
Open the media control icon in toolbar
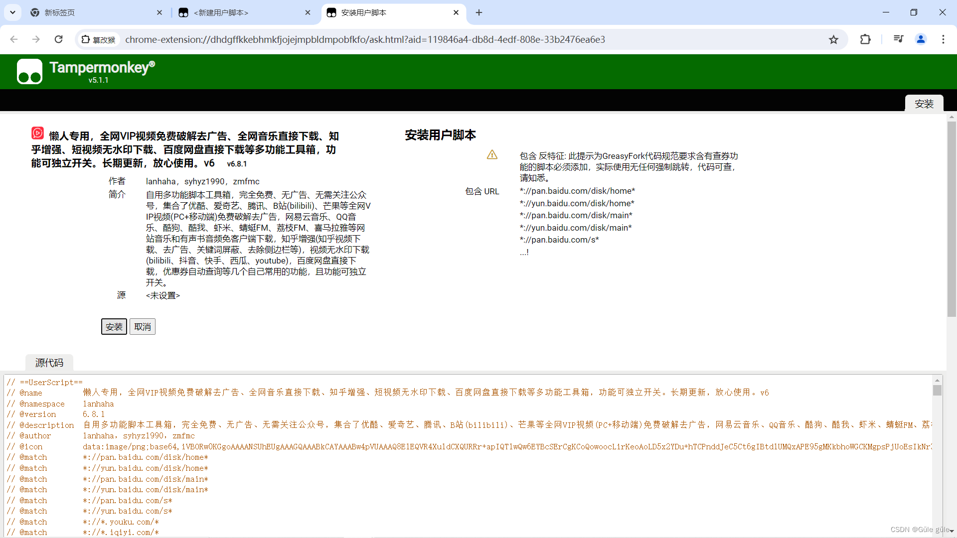click(x=898, y=39)
